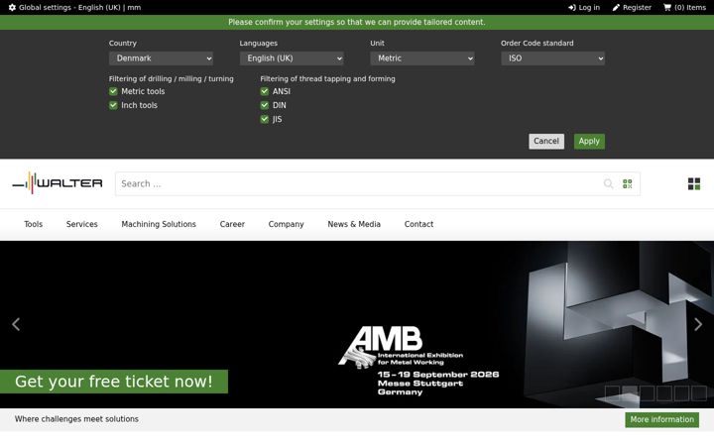Apply the global settings

tap(589, 141)
